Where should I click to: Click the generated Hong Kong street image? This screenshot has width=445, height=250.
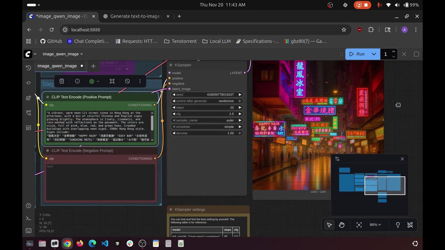pos(318,125)
